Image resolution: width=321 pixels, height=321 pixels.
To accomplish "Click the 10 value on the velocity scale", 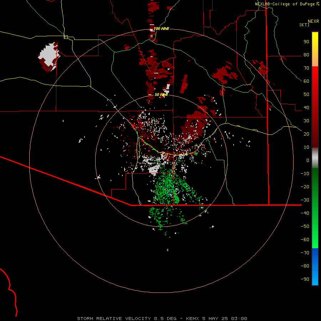I will point(306,147).
